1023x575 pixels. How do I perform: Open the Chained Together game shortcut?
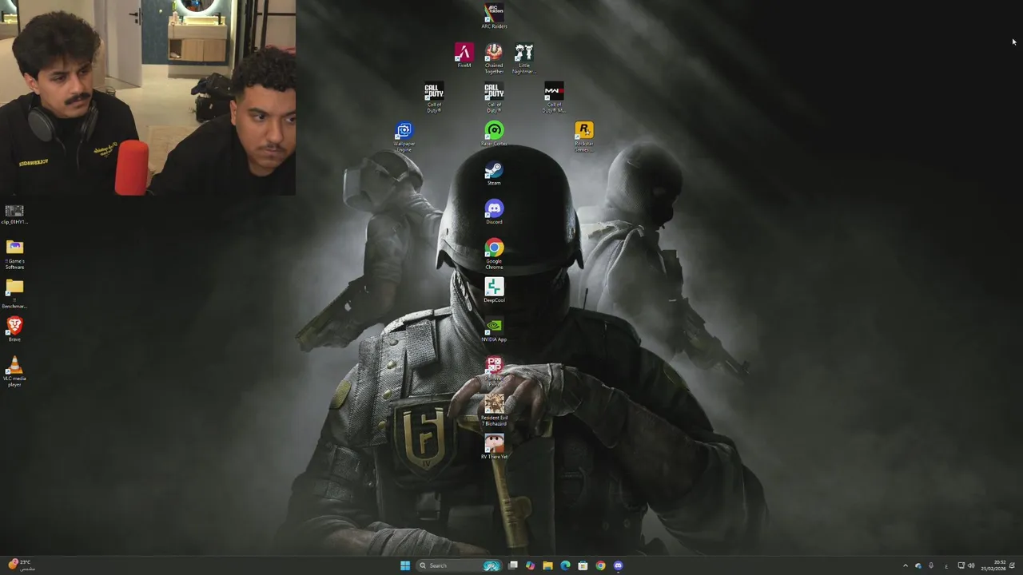(494, 58)
